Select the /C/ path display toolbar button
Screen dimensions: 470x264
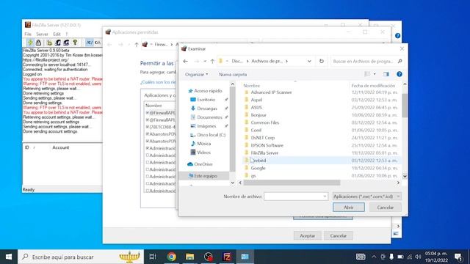(x=90, y=43)
